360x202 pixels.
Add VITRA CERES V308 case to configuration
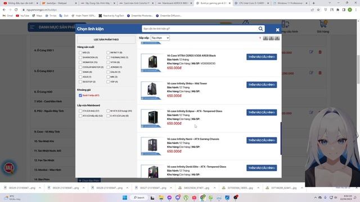tap(262, 57)
